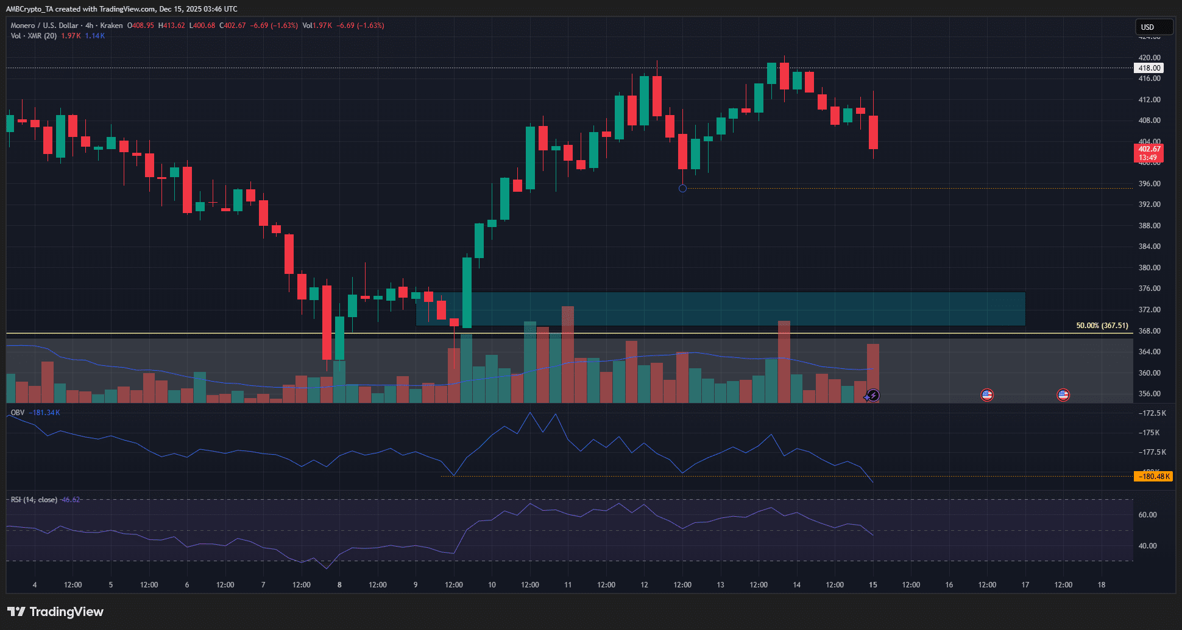Open the US flag economic event near Dec 16
The image size is (1182, 630).
pyautogui.click(x=986, y=394)
